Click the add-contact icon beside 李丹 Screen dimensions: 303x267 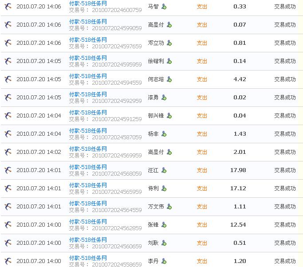tap(164, 261)
